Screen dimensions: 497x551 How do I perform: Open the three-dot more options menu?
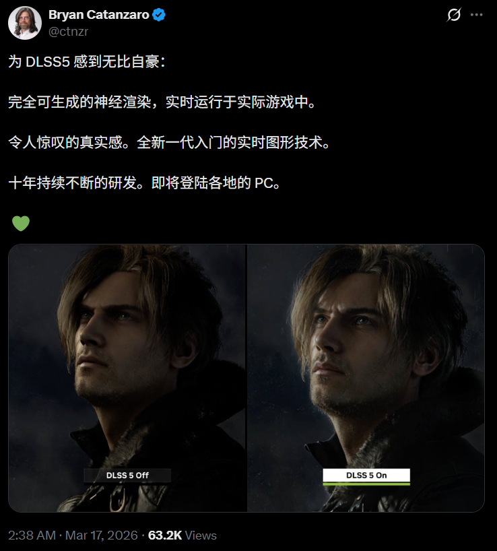[x=476, y=15]
